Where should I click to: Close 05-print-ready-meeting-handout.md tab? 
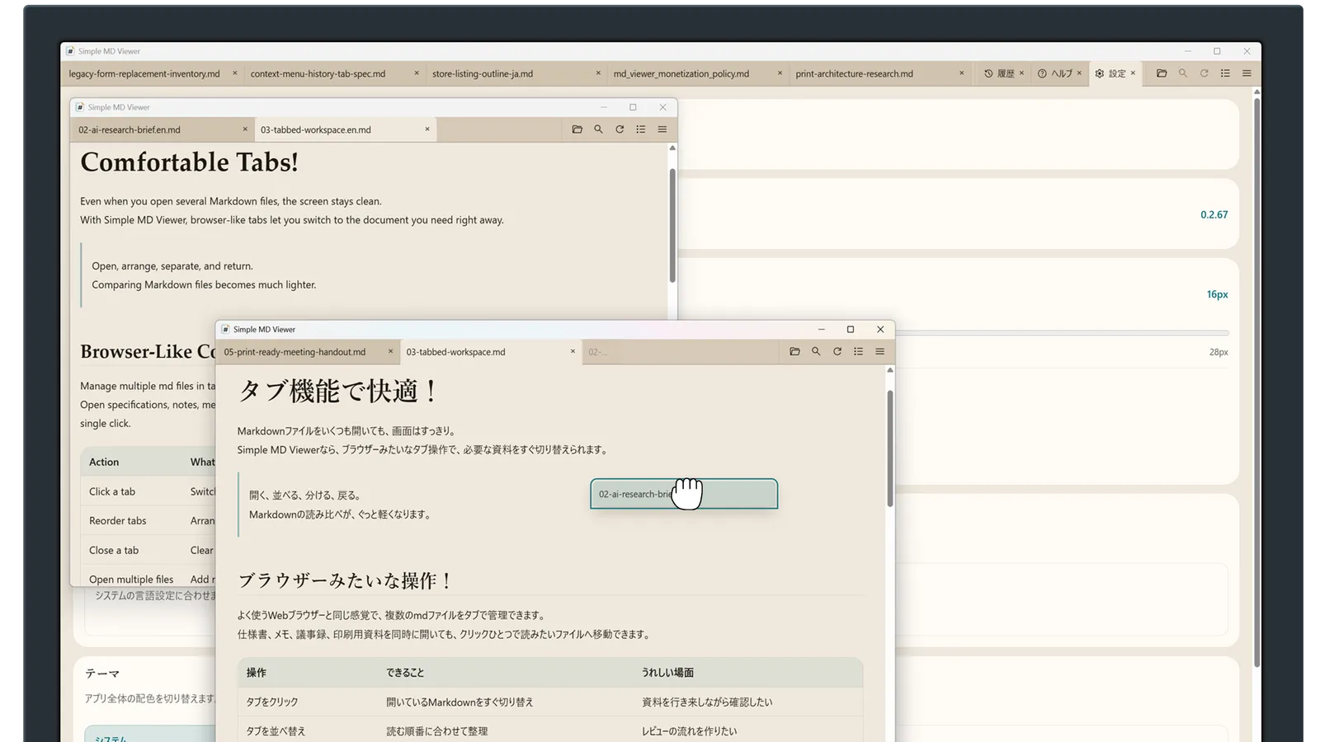(x=391, y=351)
